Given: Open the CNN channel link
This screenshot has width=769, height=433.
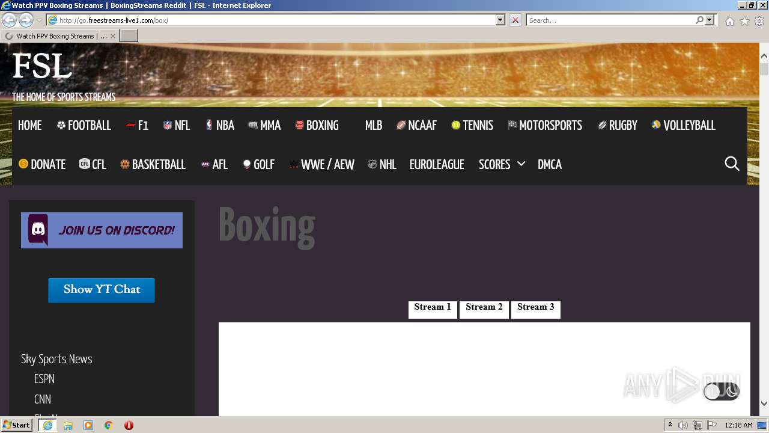Looking at the screenshot, I should click(43, 399).
